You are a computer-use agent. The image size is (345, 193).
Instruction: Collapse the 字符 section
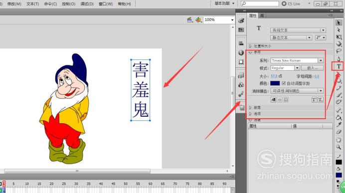tap(250, 52)
